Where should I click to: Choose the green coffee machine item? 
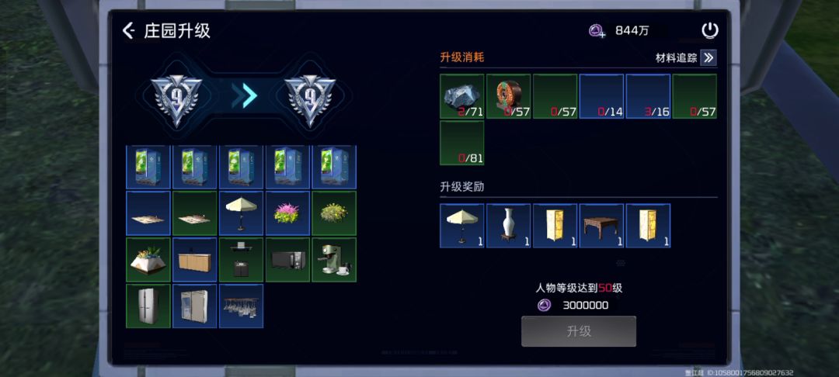coord(334,260)
